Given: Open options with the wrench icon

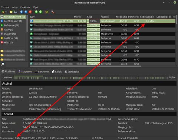Looking at the screenshot, I should point(53,12).
